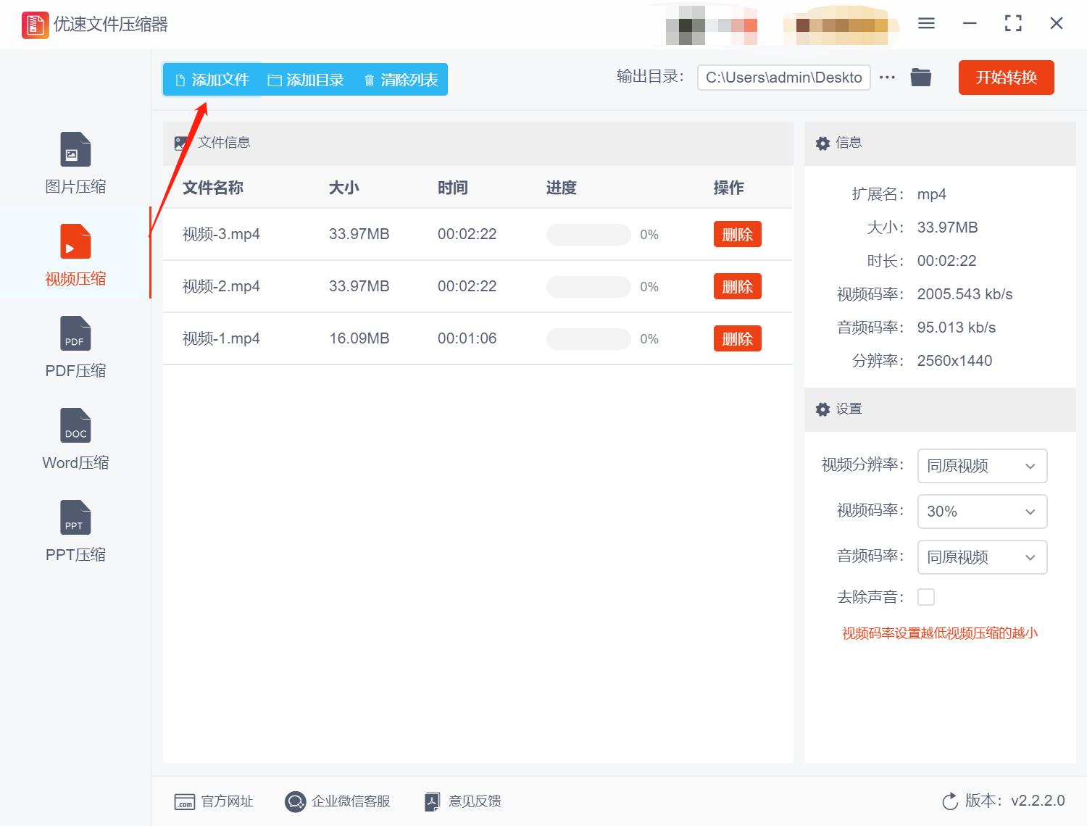Open the 视频码率 30% dropdown
This screenshot has height=826, width=1087.
click(982, 512)
